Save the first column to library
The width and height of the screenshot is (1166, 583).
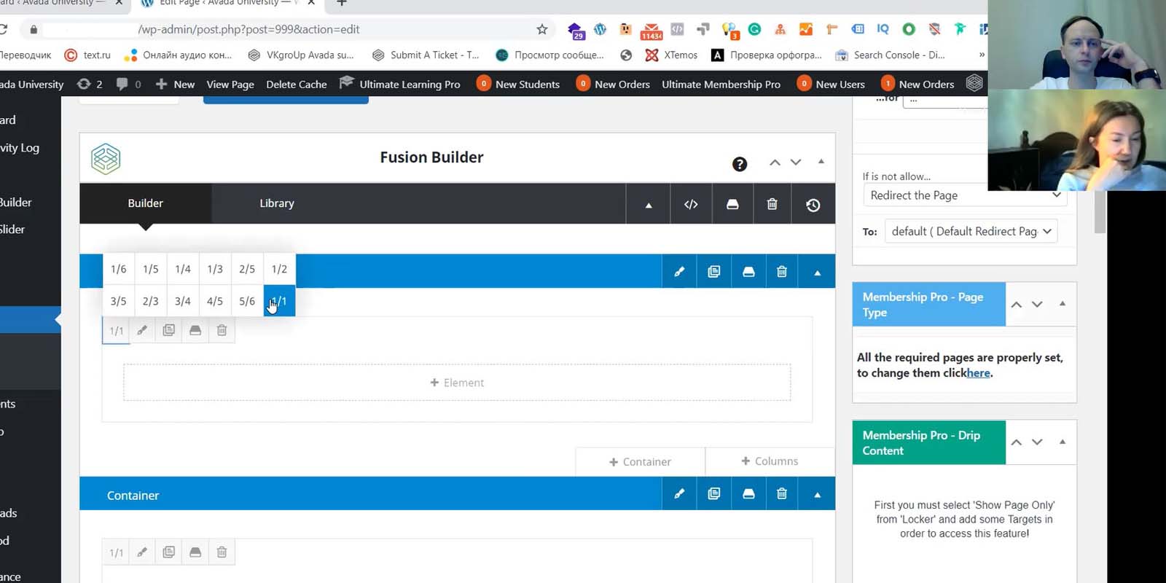(x=195, y=330)
